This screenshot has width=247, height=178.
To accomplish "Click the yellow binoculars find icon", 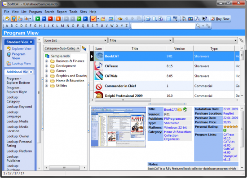I will (x=120, y=19).
